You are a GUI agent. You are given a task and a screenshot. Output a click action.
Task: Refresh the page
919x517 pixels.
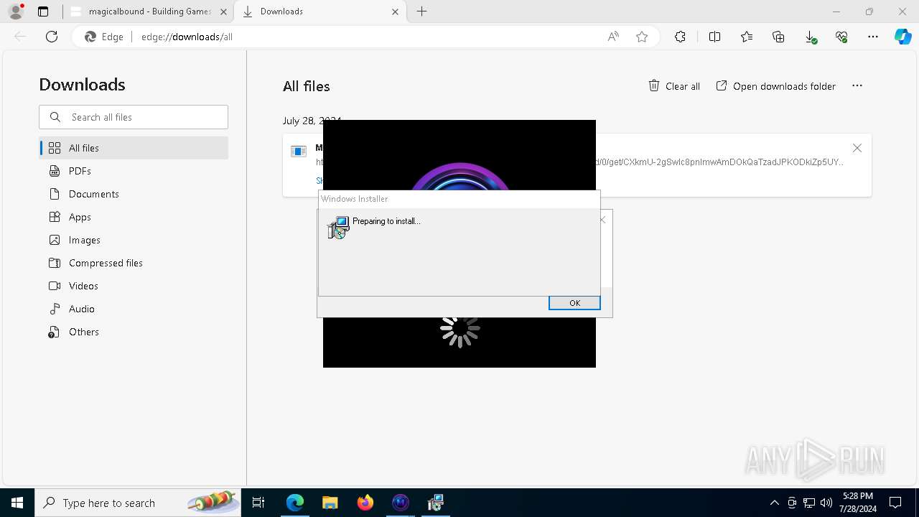point(52,37)
